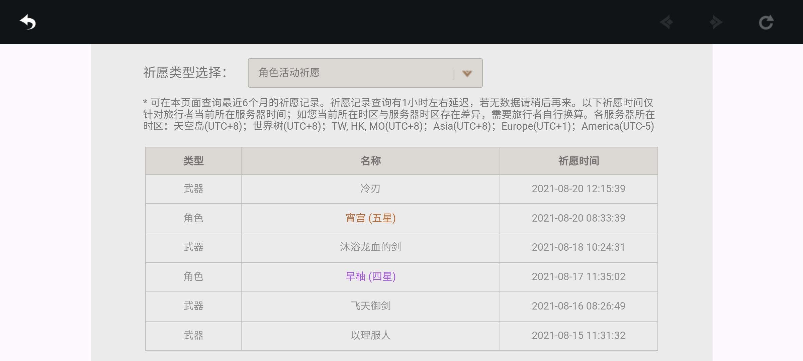Tap the back arrow icon
803x361 pixels.
coord(28,22)
